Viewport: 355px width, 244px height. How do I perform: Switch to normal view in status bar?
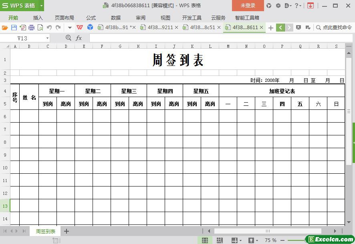pyautogui.click(x=205, y=240)
